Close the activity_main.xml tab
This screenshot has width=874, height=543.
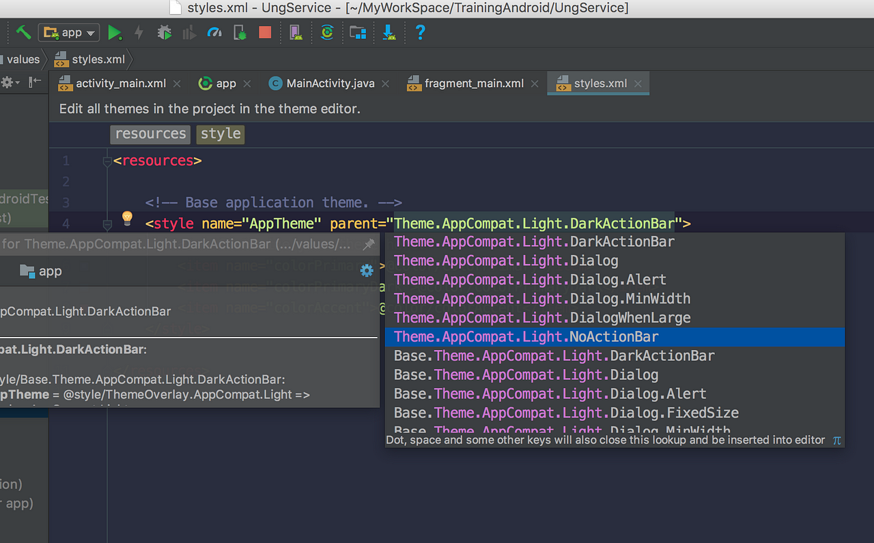[177, 84]
